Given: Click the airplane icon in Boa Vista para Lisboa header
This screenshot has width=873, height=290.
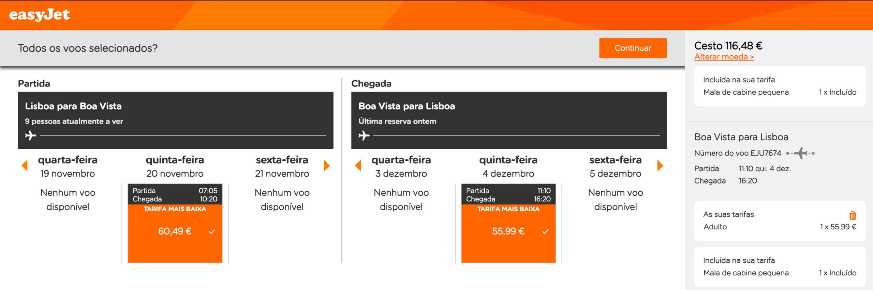Looking at the screenshot, I should 364,135.
